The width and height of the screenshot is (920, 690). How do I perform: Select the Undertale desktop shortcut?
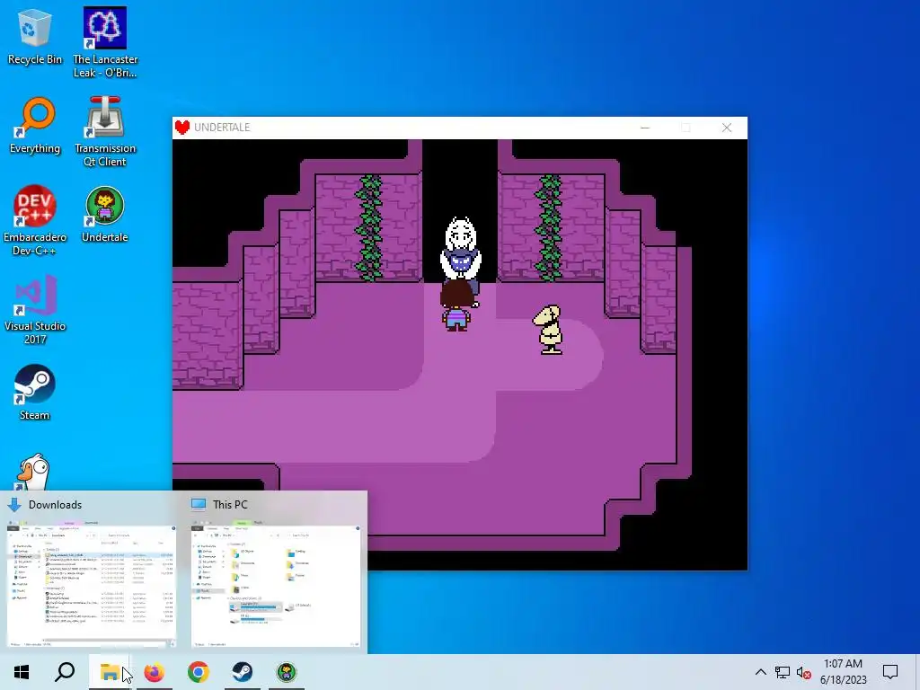pyautogui.click(x=105, y=215)
